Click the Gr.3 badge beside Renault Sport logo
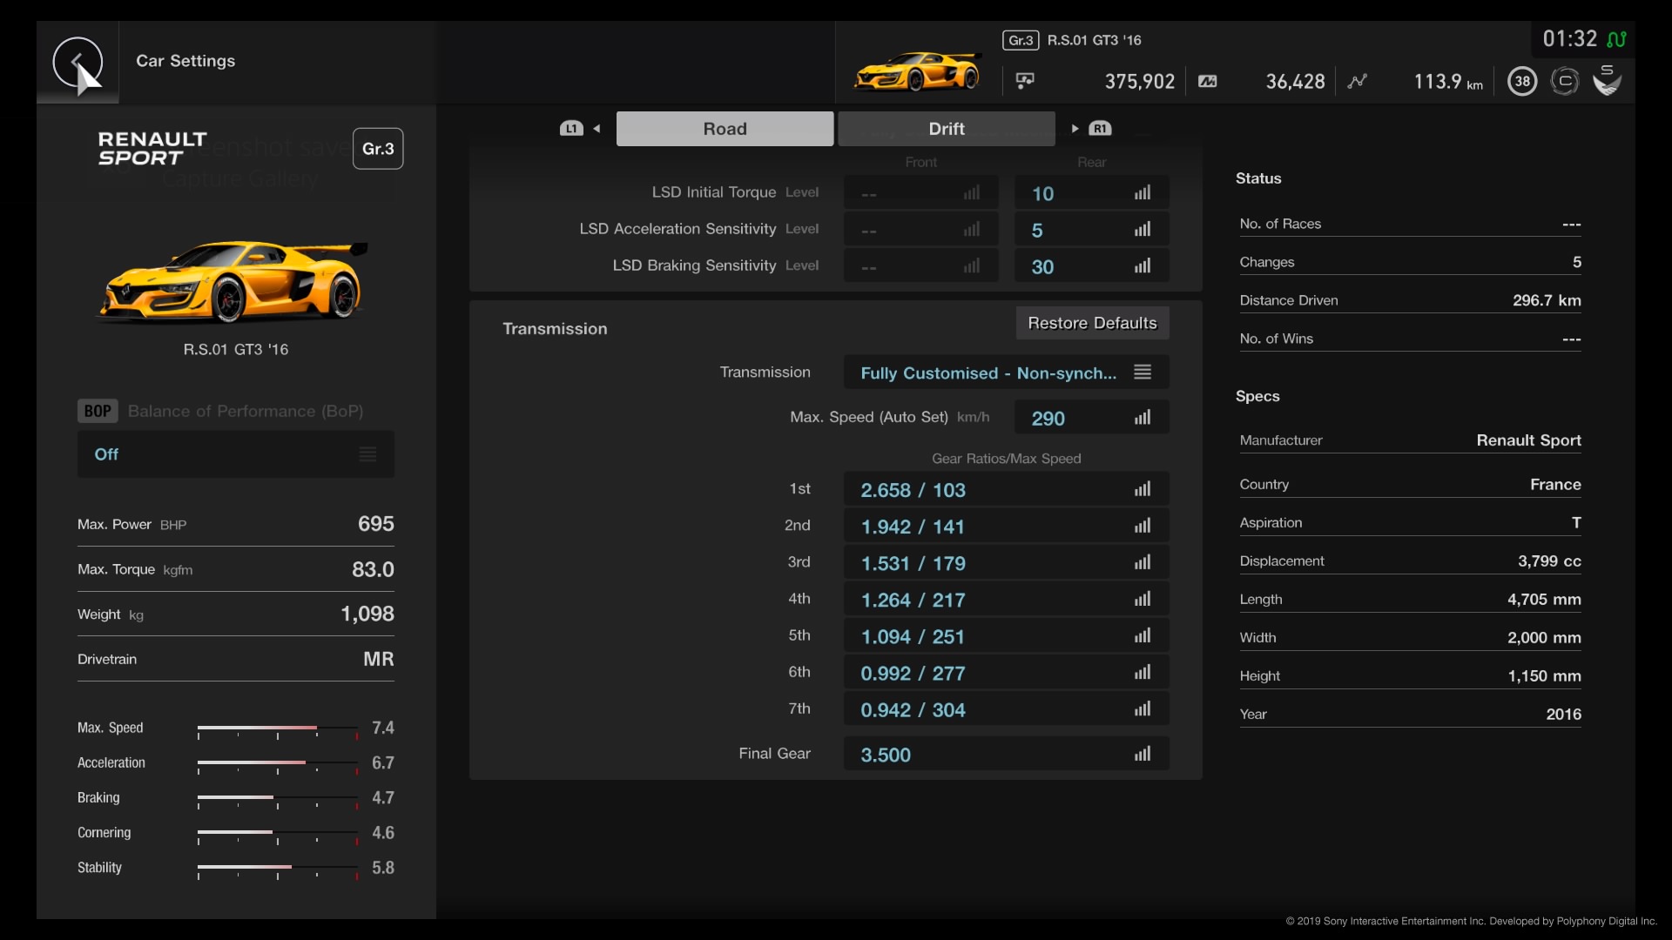Viewport: 1672px width, 940px height. pyautogui.click(x=378, y=149)
